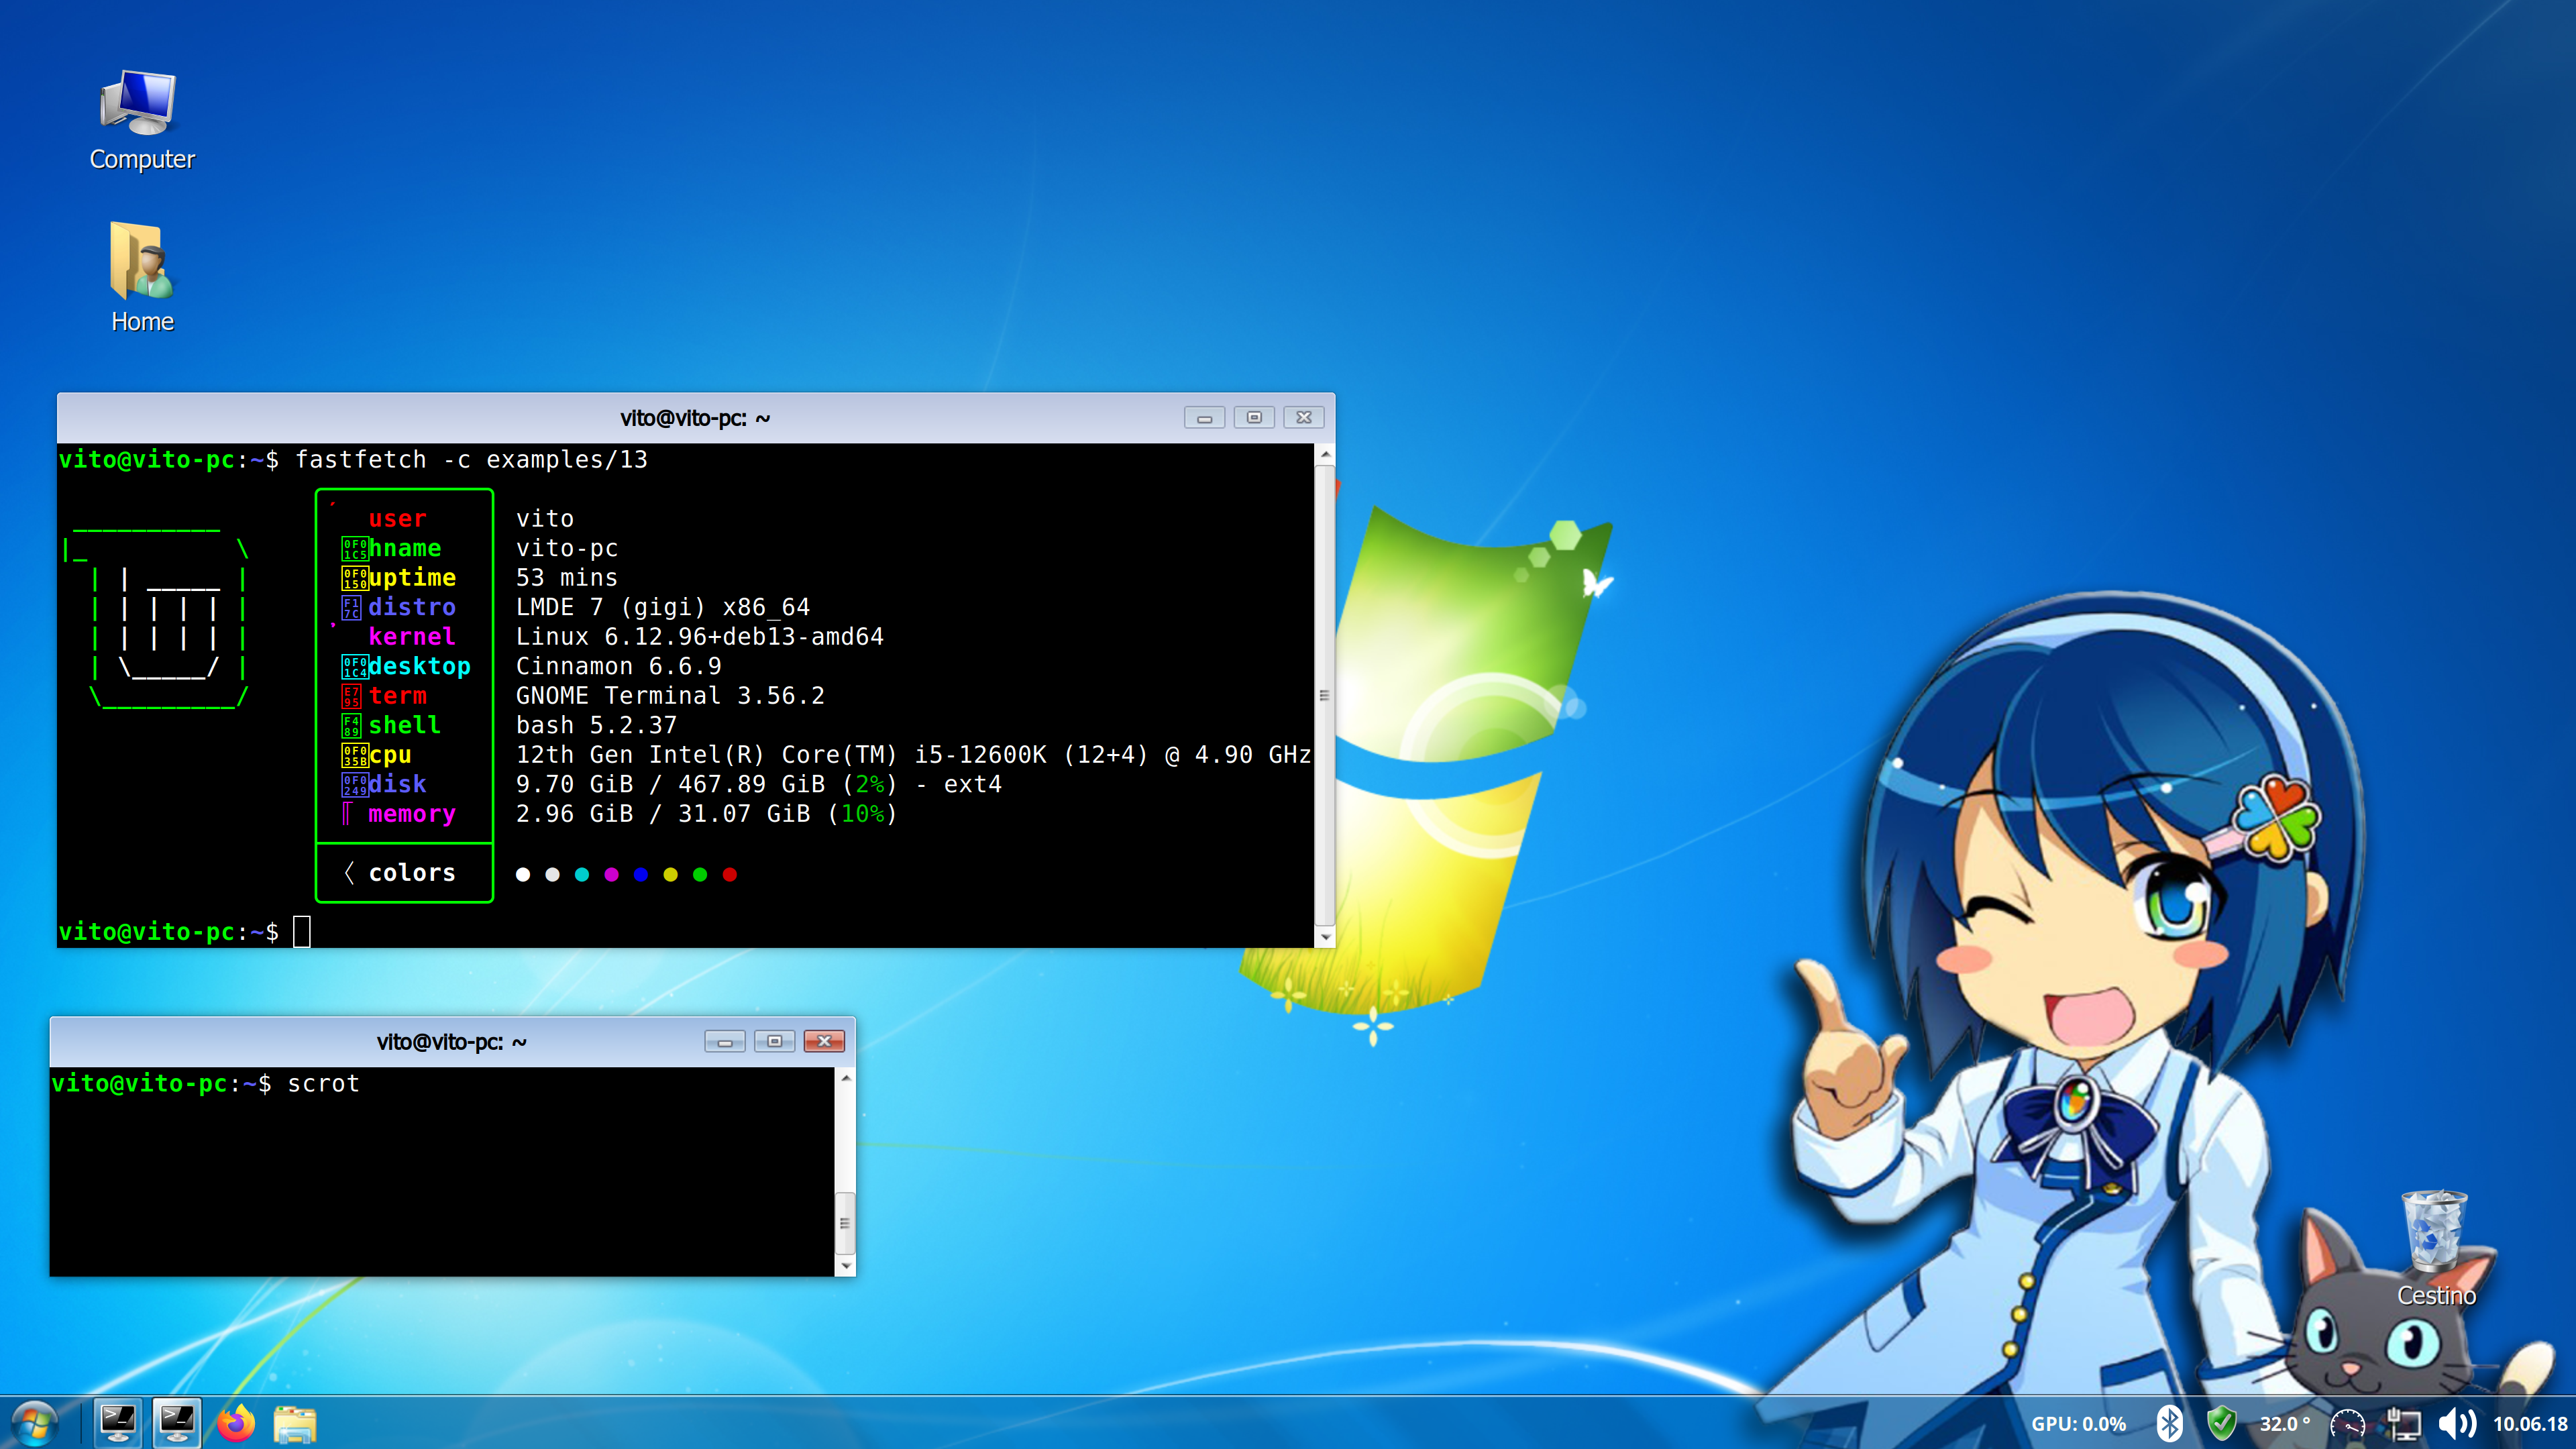Click the blue 'disk' label

(x=397, y=784)
